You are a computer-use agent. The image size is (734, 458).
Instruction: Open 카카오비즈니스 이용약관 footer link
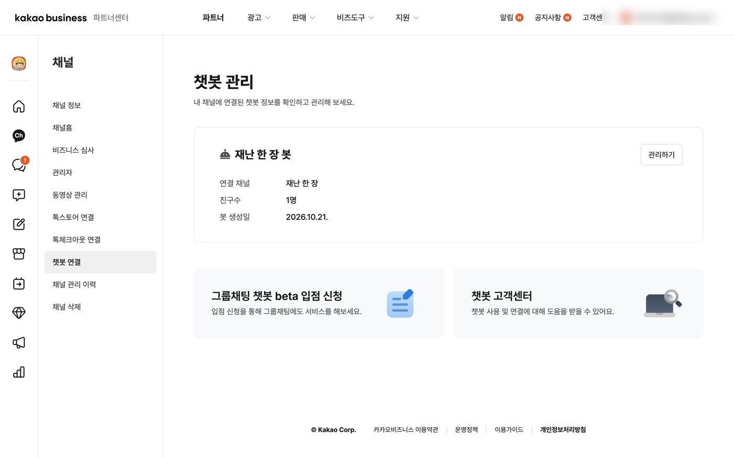406,430
